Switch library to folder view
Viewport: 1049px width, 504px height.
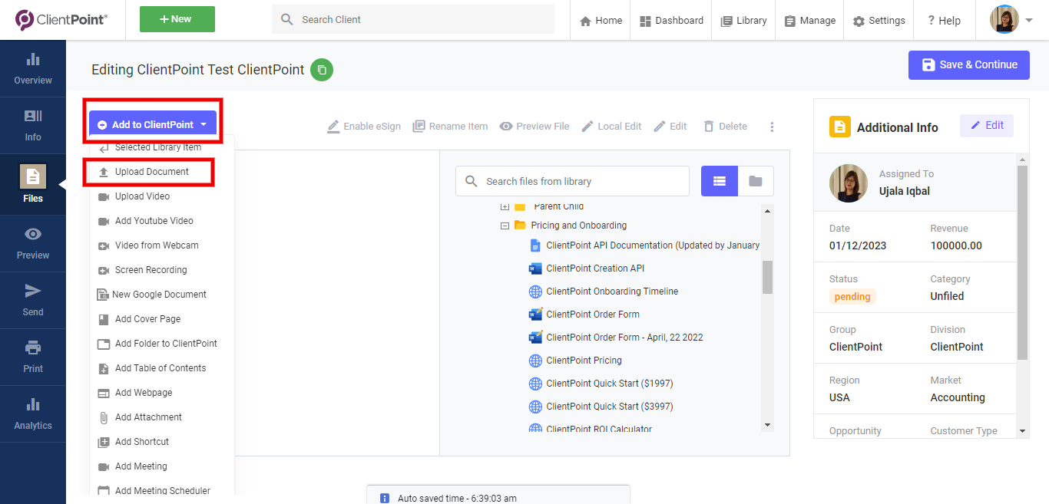pyautogui.click(x=756, y=181)
